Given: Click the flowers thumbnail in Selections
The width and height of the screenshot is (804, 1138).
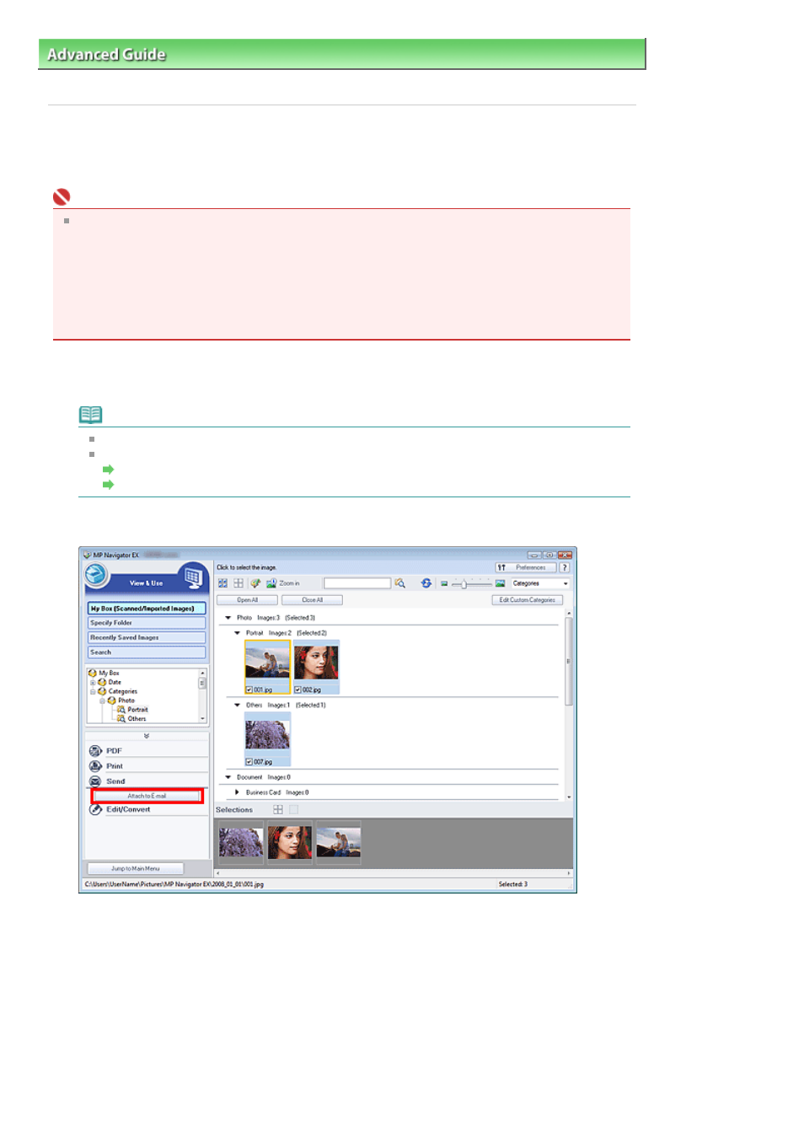Looking at the screenshot, I should tap(241, 842).
